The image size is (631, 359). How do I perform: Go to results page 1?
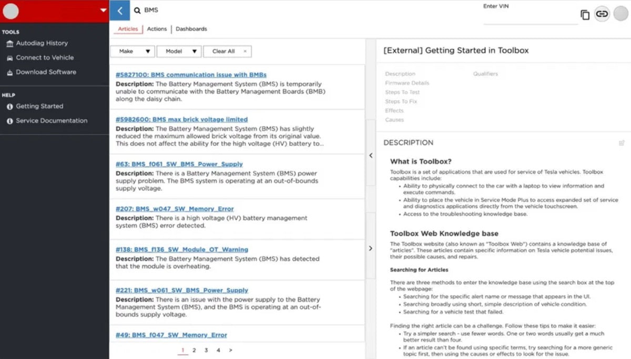tap(182, 350)
